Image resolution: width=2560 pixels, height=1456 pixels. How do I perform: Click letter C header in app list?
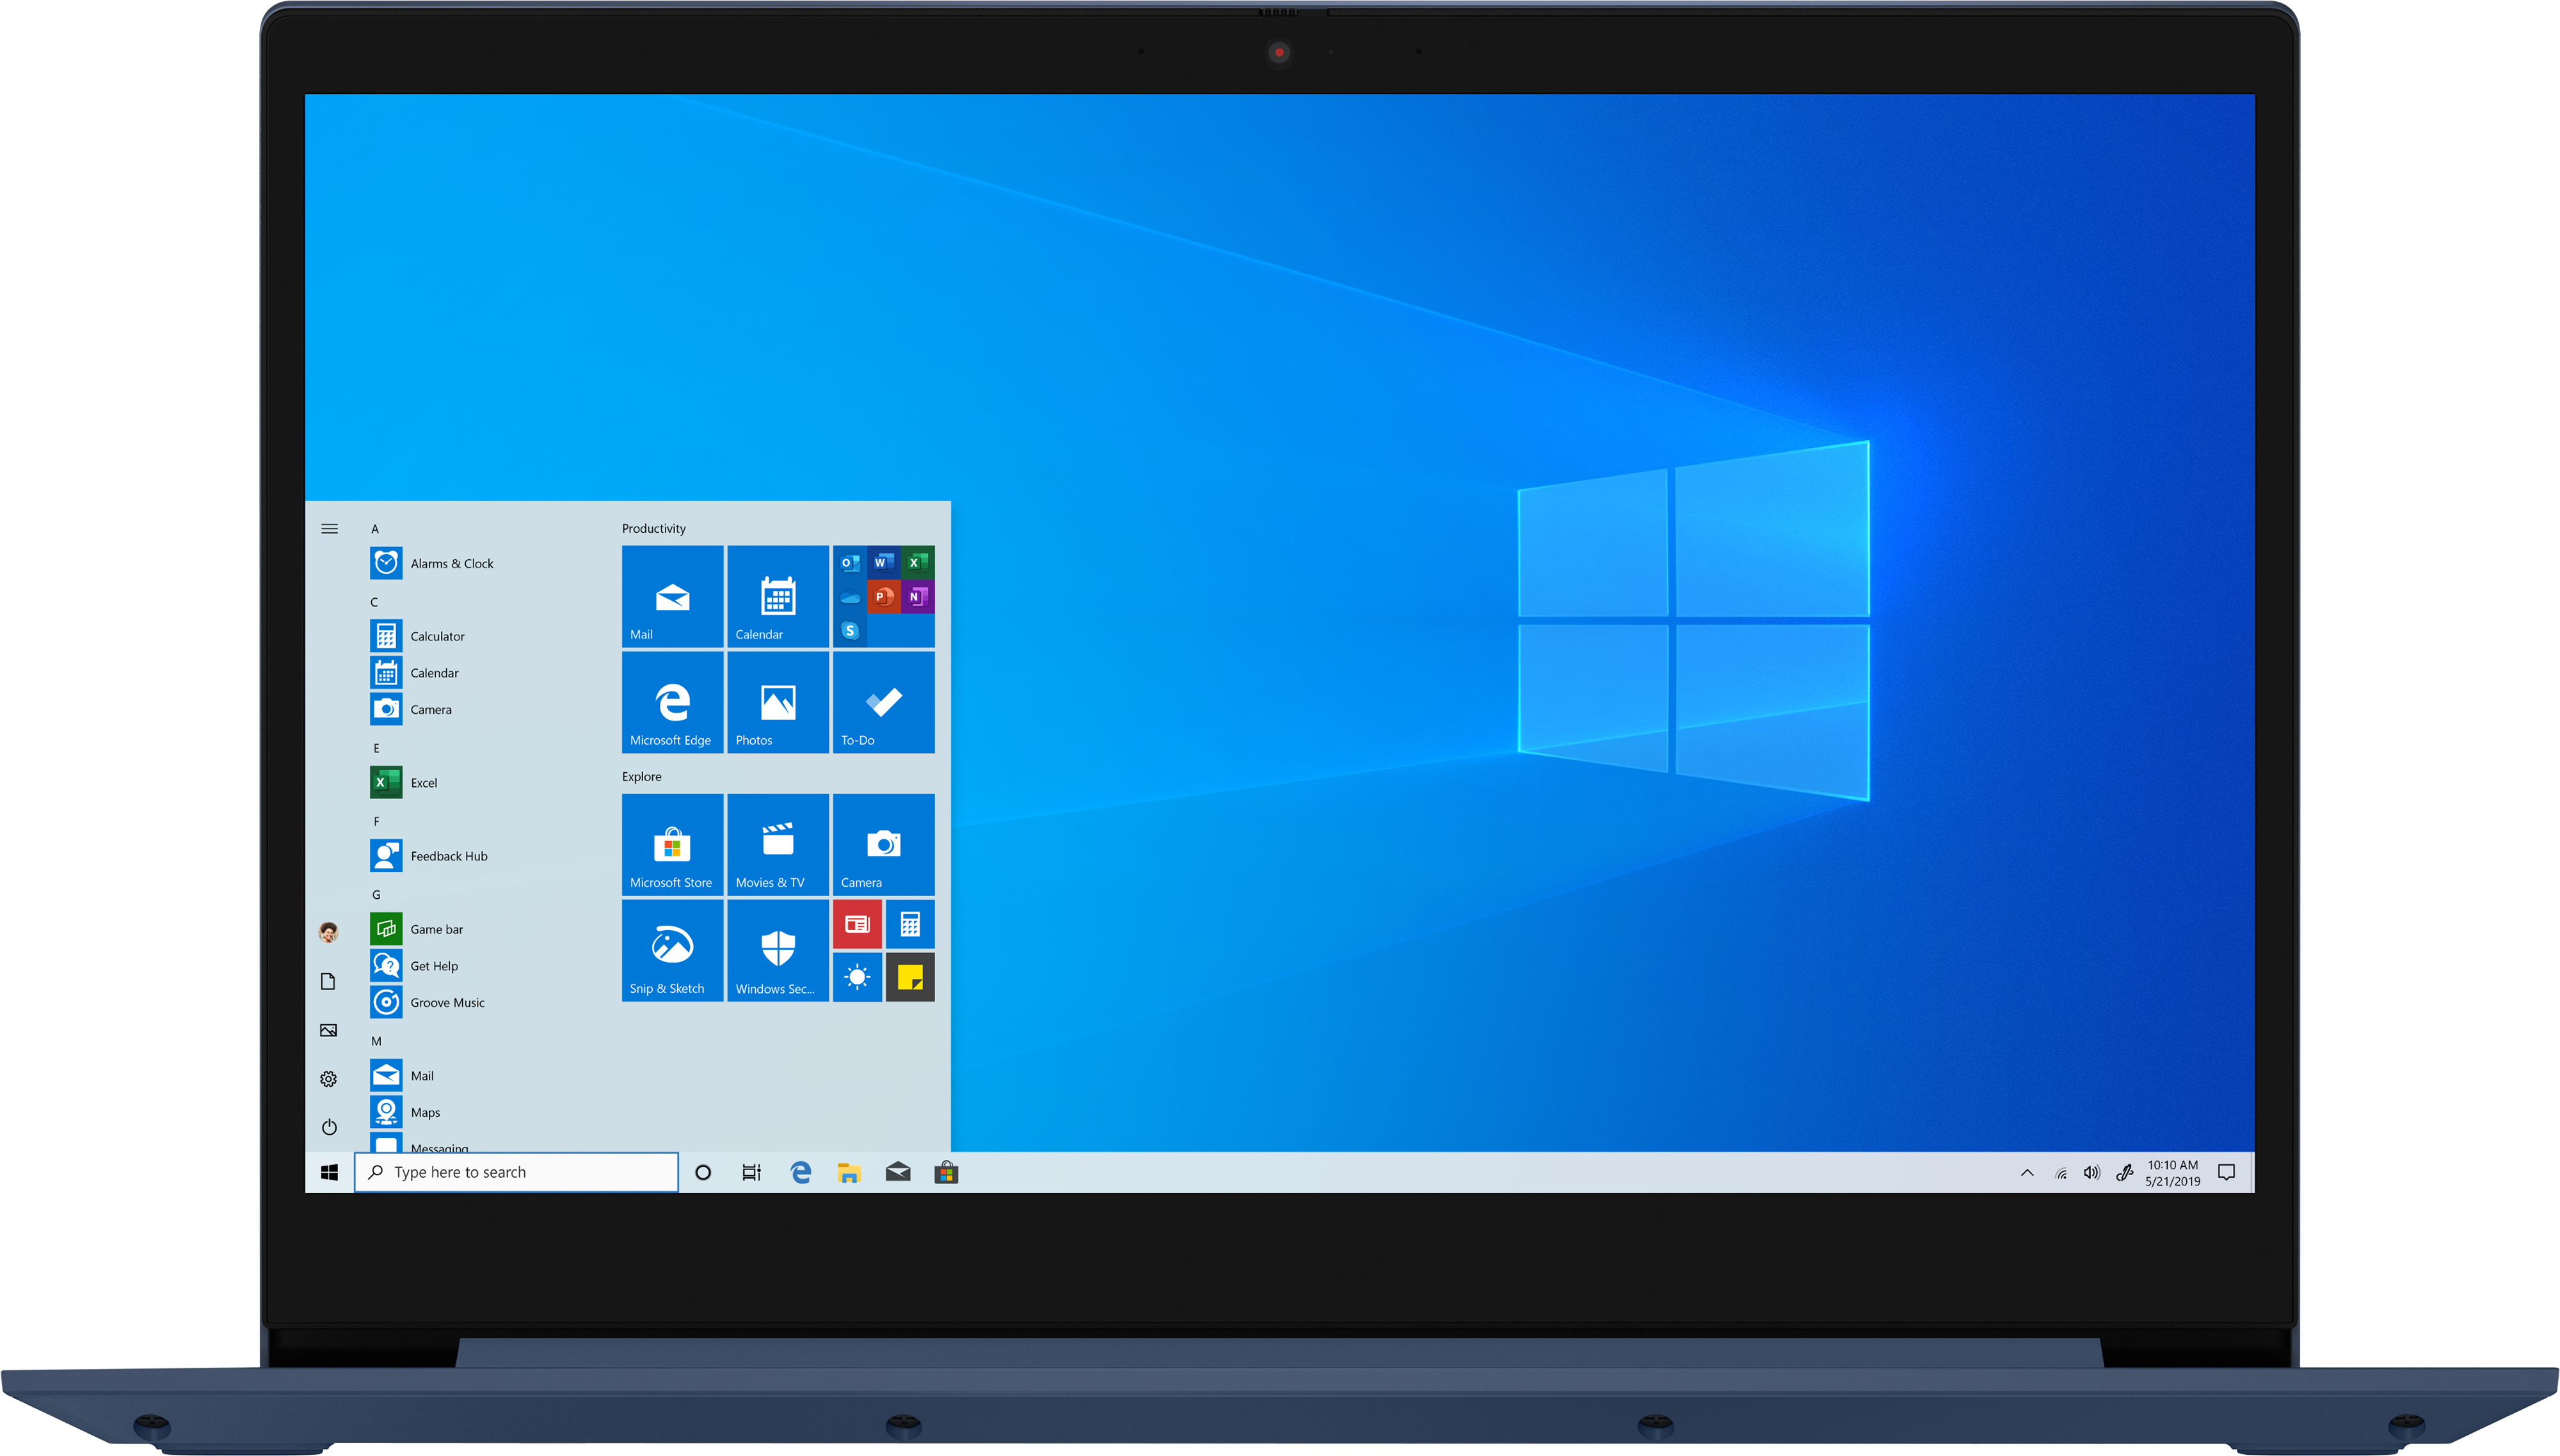coord(374,601)
